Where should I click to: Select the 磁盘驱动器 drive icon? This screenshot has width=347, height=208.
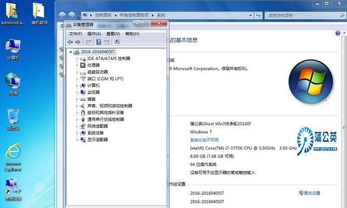coord(83,72)
